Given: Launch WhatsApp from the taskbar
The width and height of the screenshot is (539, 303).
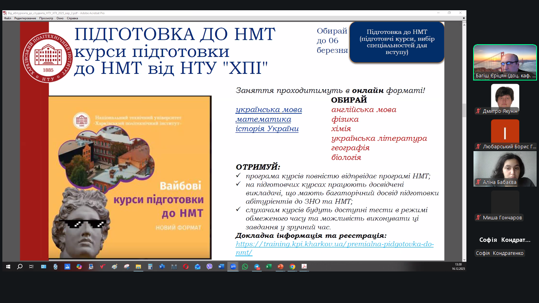Looking at the screenshot, I should [245, 267].
